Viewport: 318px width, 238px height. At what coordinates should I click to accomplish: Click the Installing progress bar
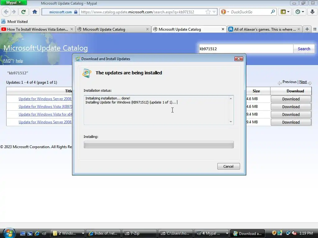tap(159, 145)
